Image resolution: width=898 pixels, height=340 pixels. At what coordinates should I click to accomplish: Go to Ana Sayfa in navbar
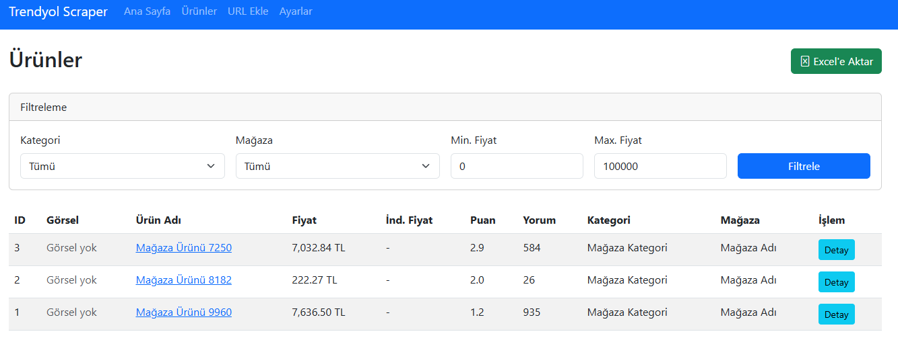pyautogui.click(x=147, y=11)
